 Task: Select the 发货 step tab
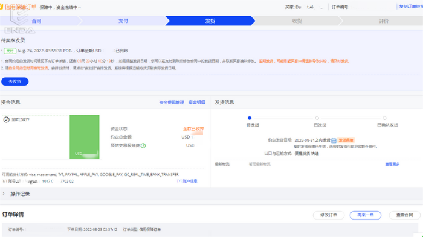tap(210, 21)
